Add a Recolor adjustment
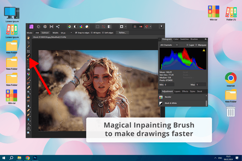This screenshot has width=242, height=161. click(182, 97)
